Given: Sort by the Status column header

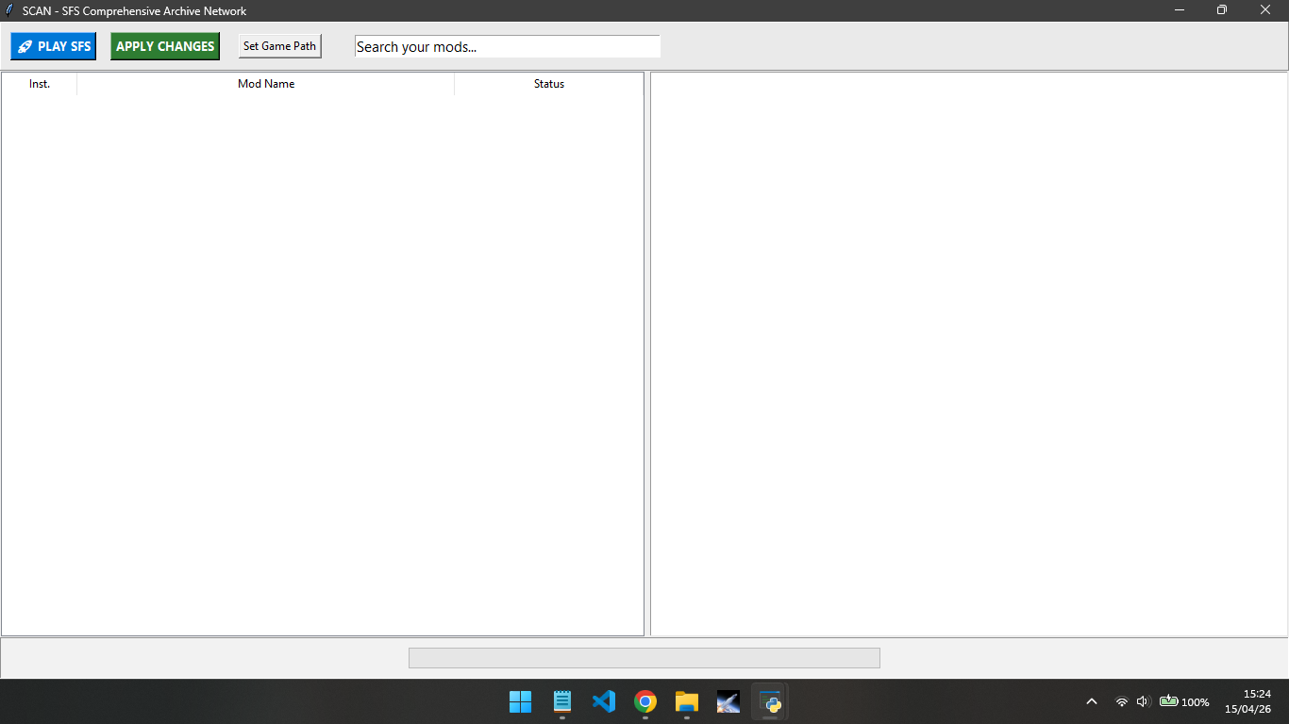Looking at the screenshot, I should pyautogui.click(x=549, y=84).
